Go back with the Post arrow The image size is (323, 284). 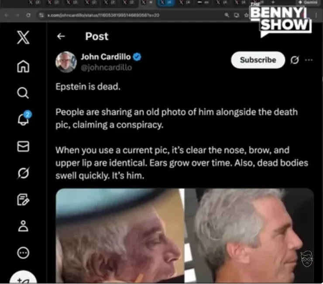(61, 37)
